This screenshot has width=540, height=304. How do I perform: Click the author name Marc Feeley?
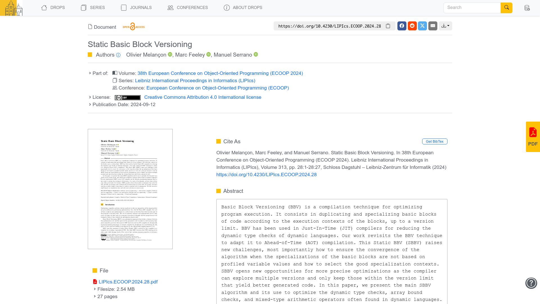(190, 55)
